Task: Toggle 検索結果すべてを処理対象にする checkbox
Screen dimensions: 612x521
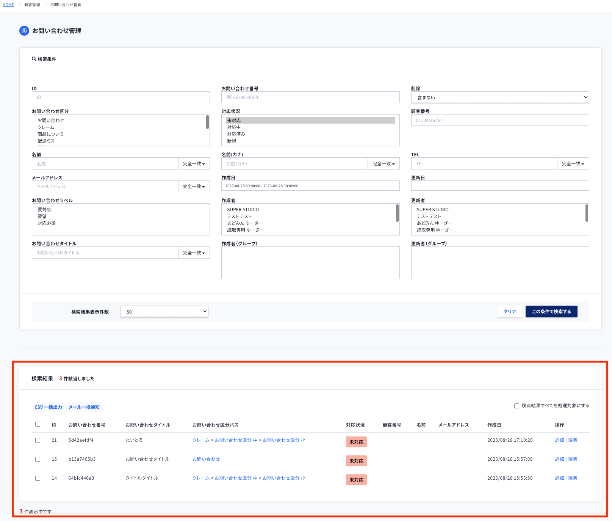Action: (x=517, y=406)
